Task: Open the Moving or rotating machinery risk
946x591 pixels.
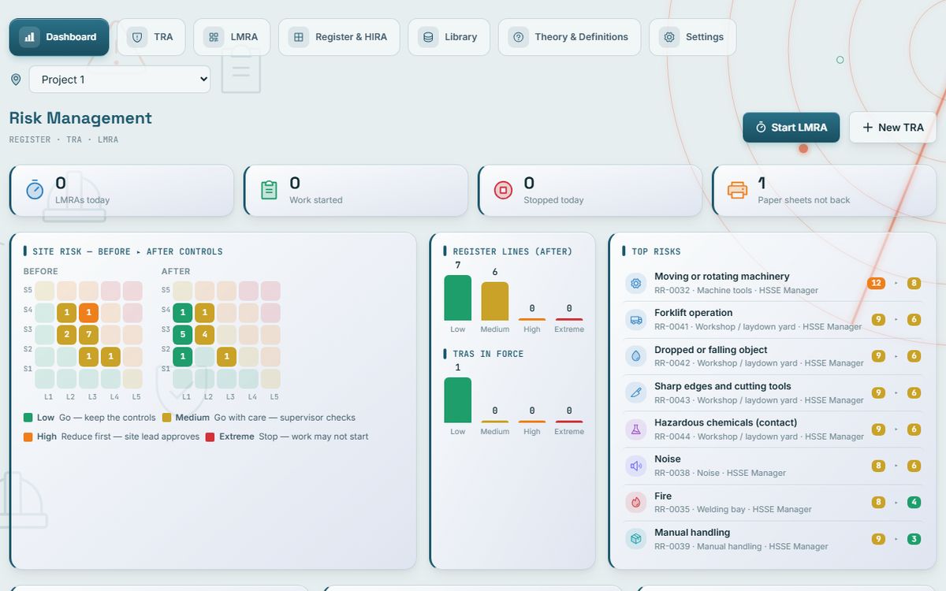Action: click(x=773, y=283)
